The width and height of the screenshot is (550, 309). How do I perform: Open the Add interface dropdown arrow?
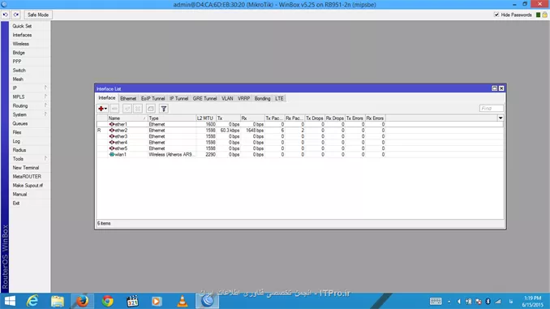pyautogui.click(x=105, y=109)
